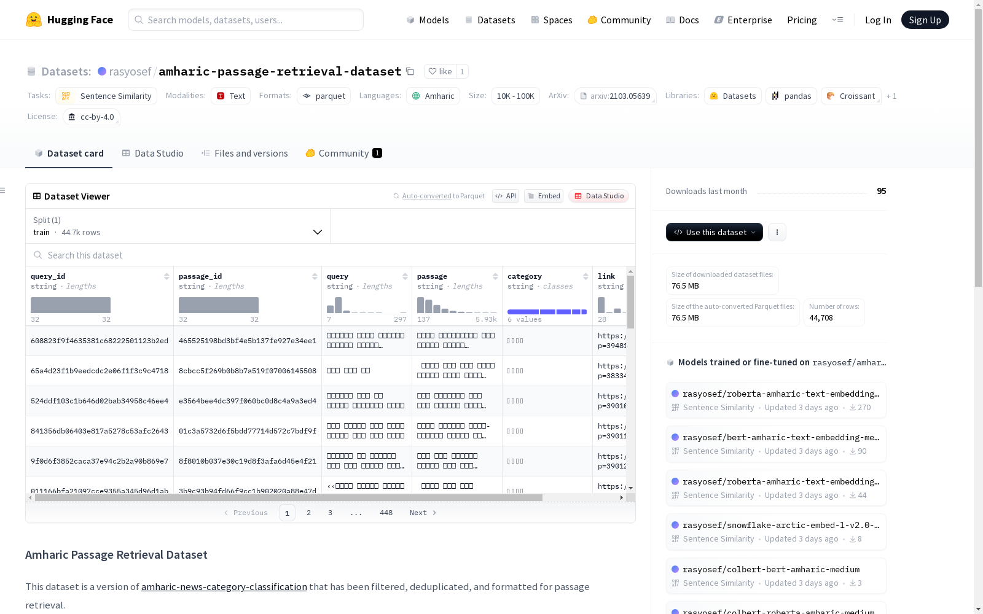Show the +1 additional libraries

[x=891, y=96]
